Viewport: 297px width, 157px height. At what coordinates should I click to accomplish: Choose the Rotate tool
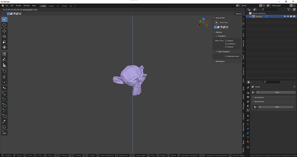[x=4, y=36]
